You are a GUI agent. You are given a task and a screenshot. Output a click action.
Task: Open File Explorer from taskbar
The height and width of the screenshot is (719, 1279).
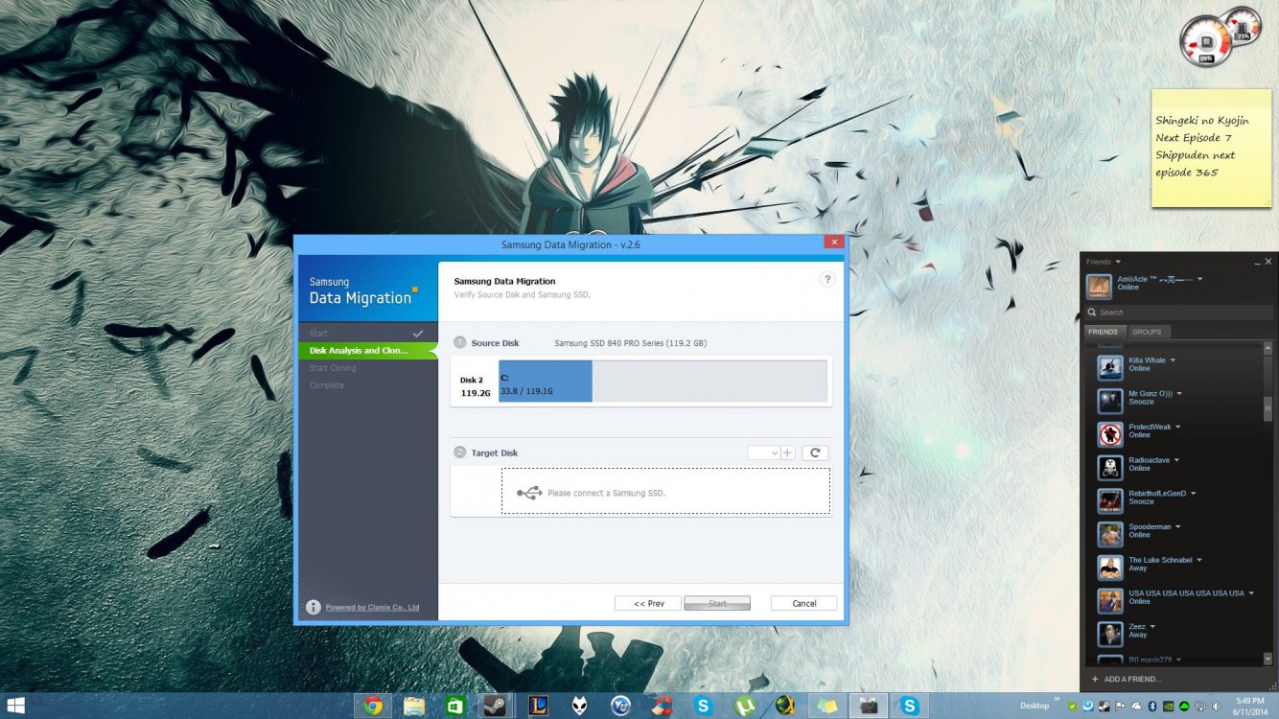click(414, 706)
